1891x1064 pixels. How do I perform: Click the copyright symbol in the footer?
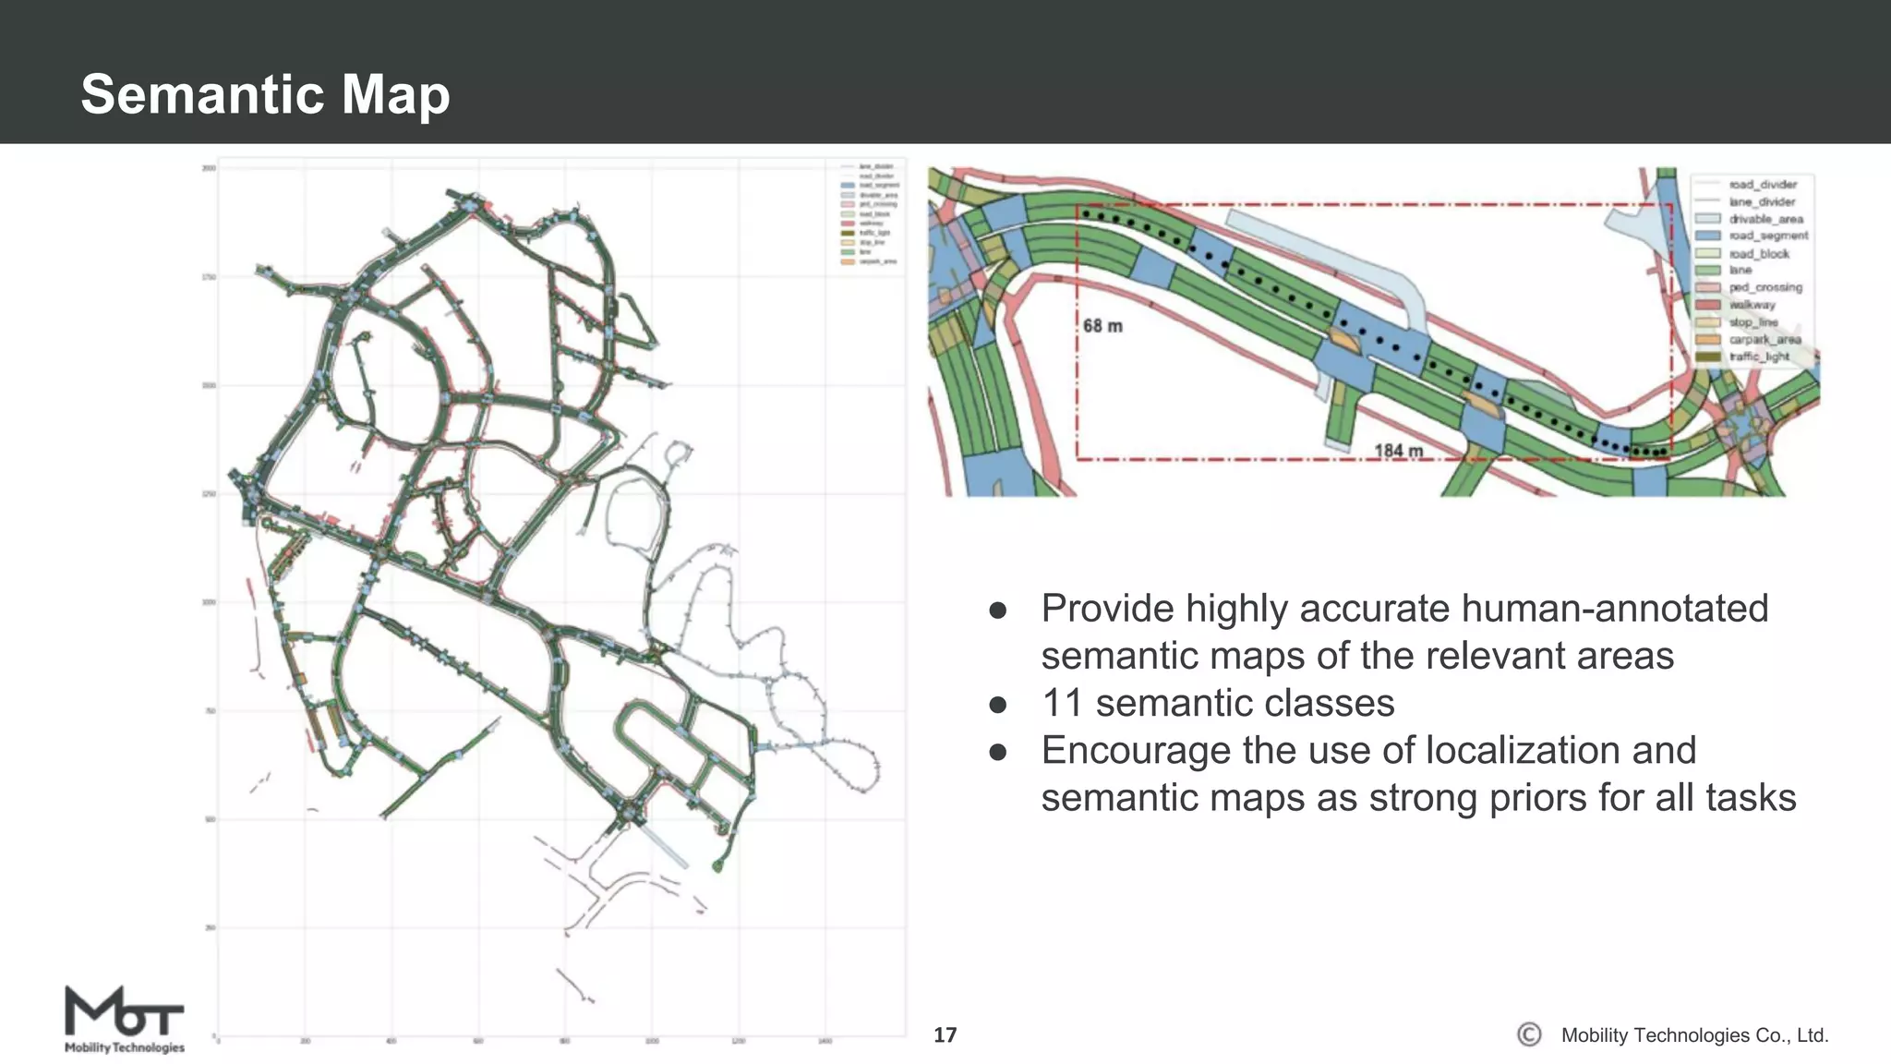point(1529,1034)
